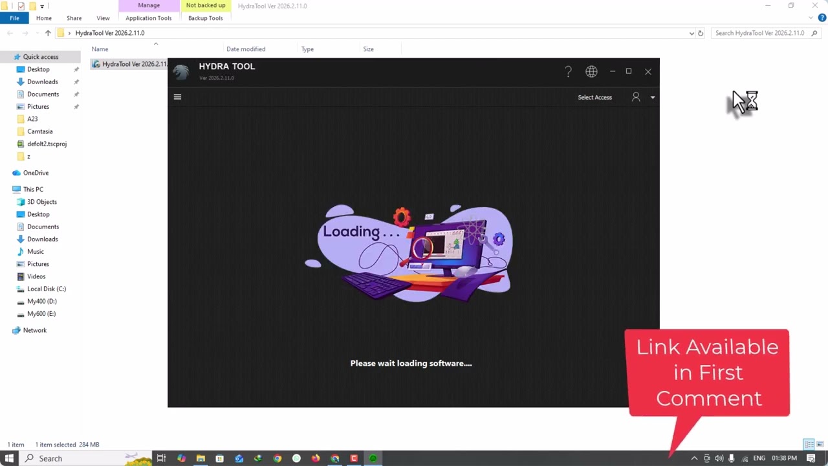The image size is (828, 466).
Task: Open the Windows Start menu
Action: pyautogui.click(x=10, y=458)
